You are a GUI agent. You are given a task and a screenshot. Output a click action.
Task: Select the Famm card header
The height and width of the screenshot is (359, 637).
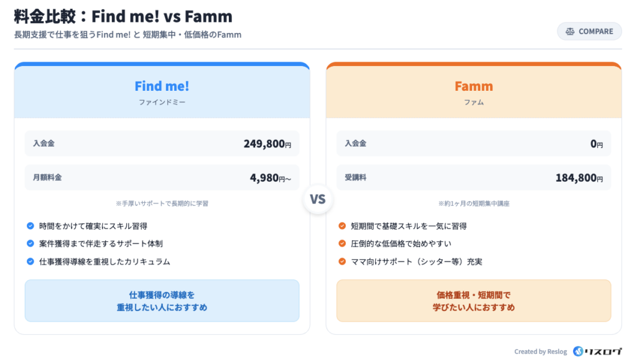click(473, 91)
